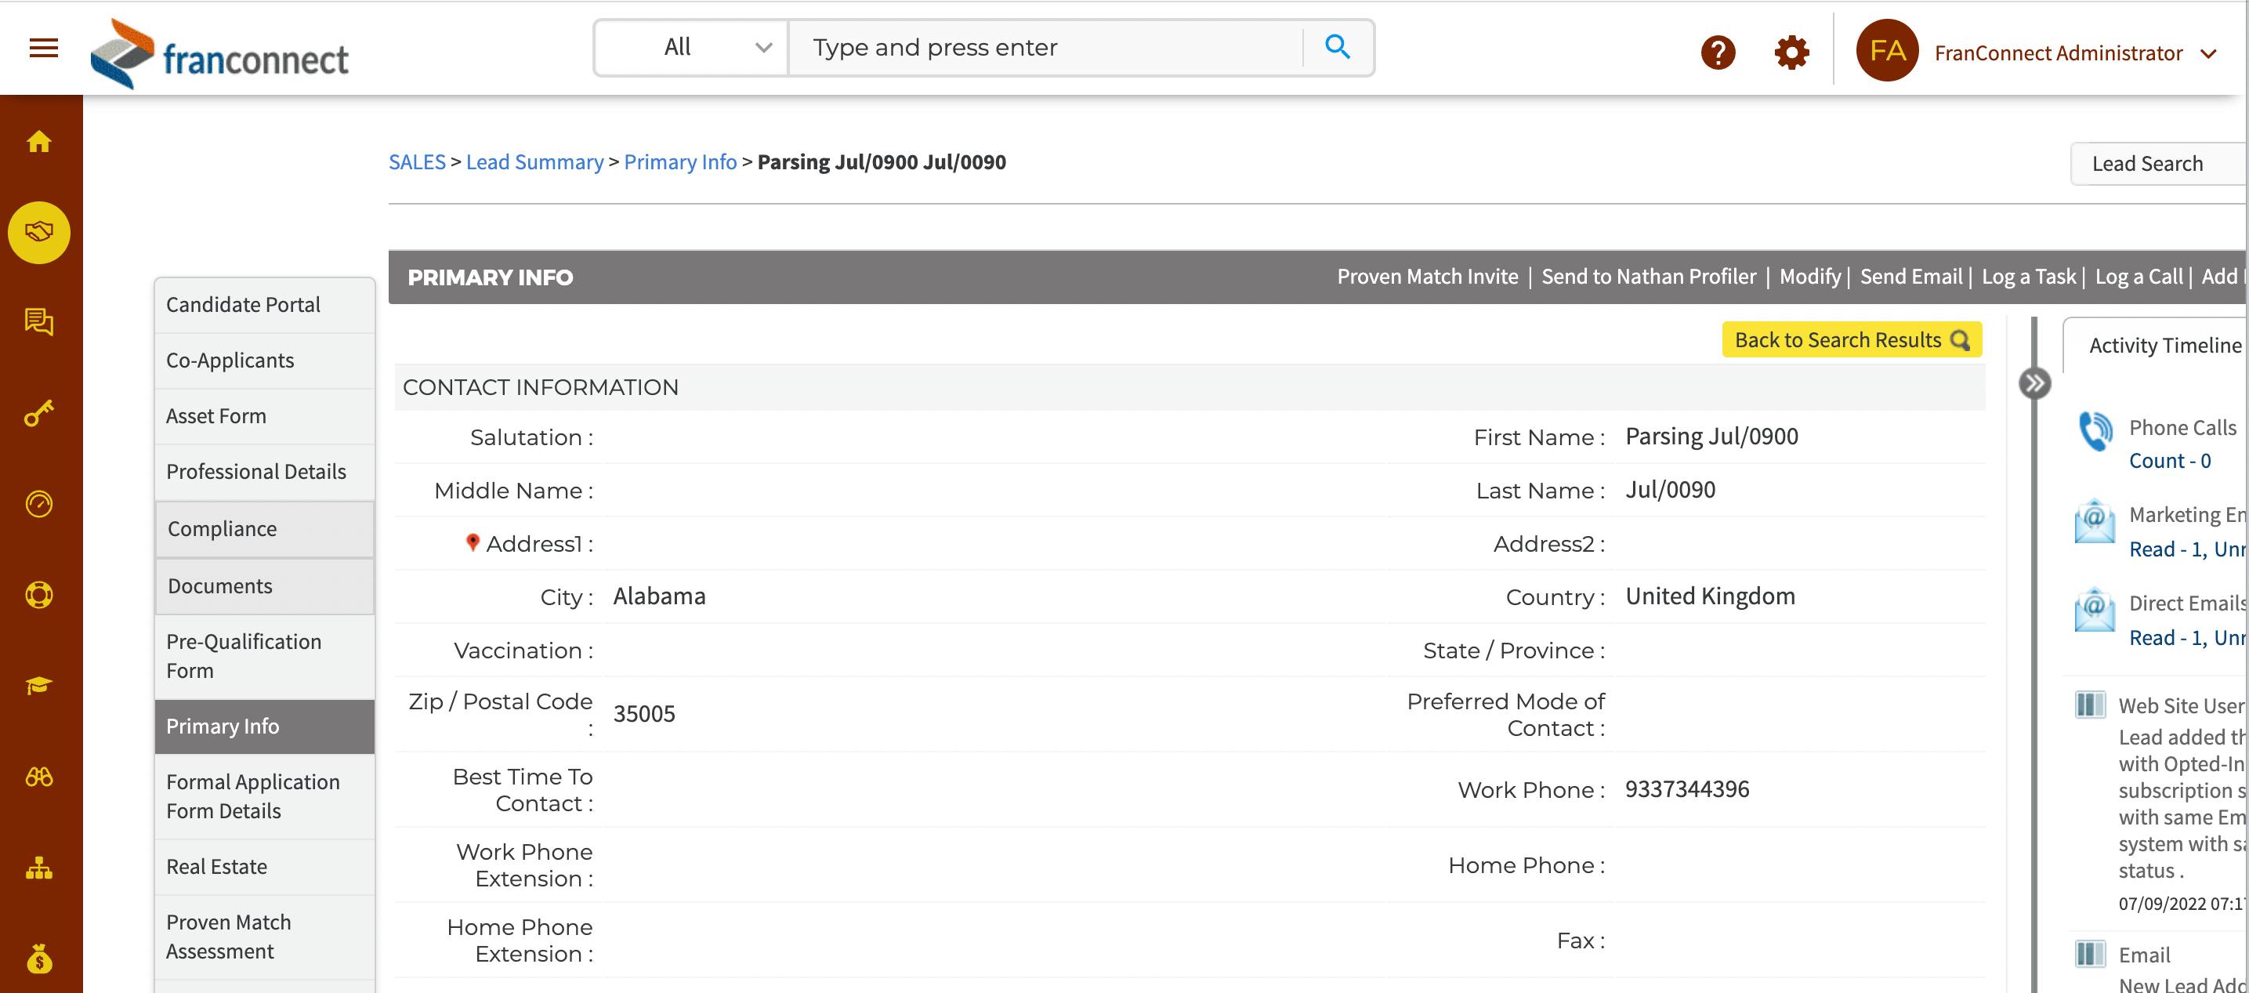This screenshot has height=993, width=2249.
Task: Click the Direct Emails envelope icon
Action: [x=2094, y=610]
